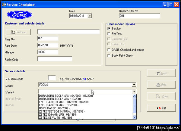181x131 pixels.
Task: Select DURATORQ-TDCI / MAN : 04/2001 - 09/2001
Action: click(x=86, y=96)
